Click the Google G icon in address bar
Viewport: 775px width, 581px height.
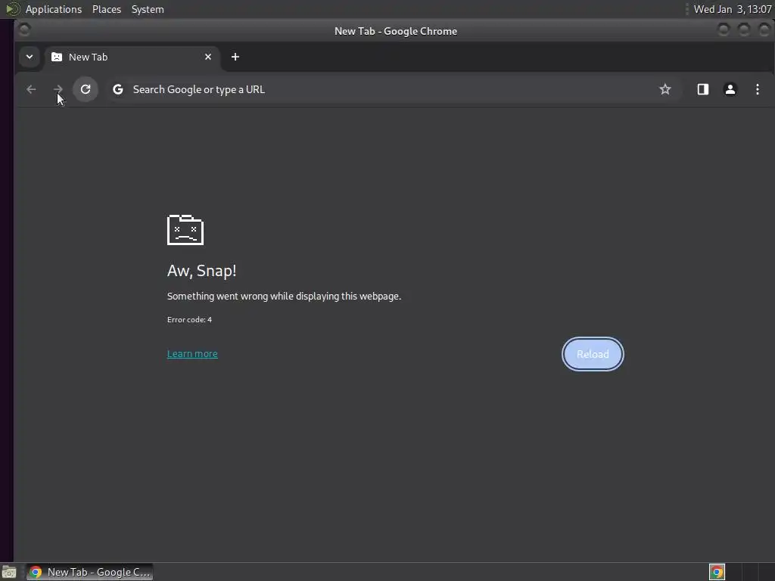coord(117,89)
